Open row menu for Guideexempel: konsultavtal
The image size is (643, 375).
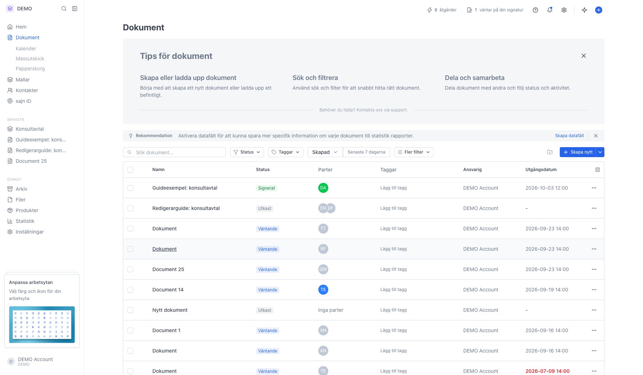coord(594,188)
